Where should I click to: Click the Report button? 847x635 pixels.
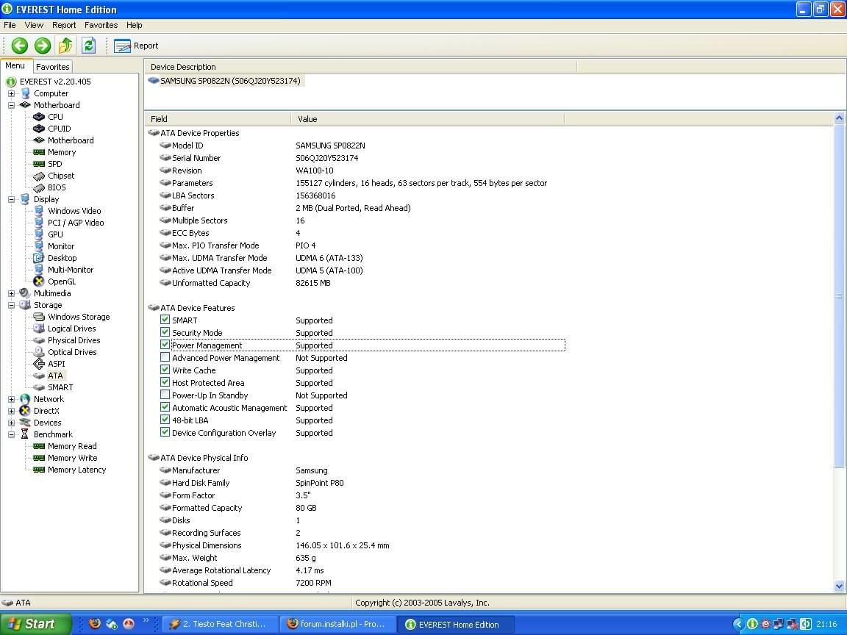click(x=136, y=46)
